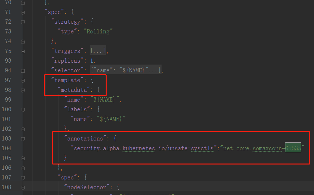Click the fold end marker on line 105
This screenshot has height=195, width=314.
coord(23,158)
